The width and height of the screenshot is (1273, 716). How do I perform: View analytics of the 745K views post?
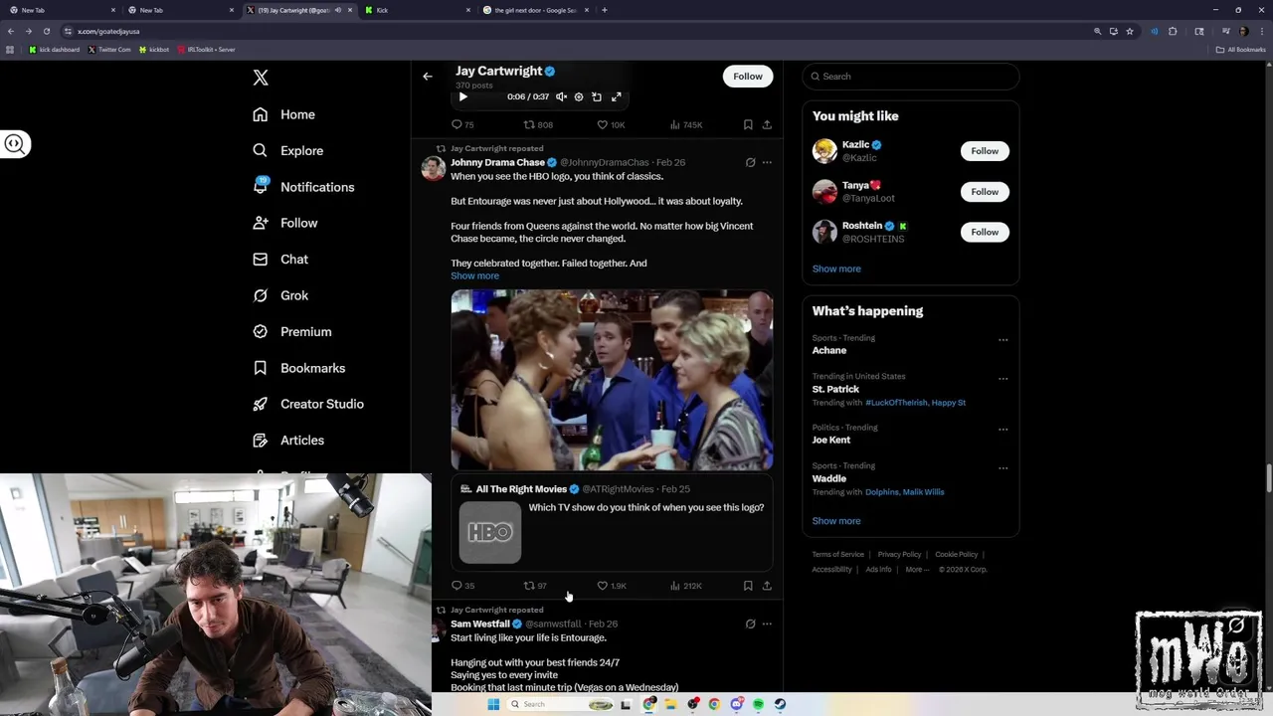[x=686, y=125]
